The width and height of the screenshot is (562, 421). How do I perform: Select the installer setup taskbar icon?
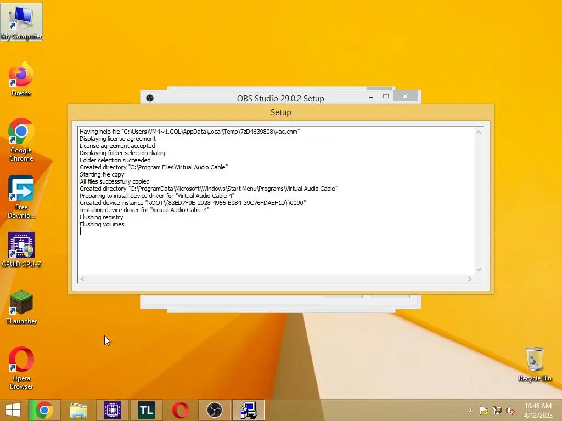pyautogui.click(x=249, y=410)
